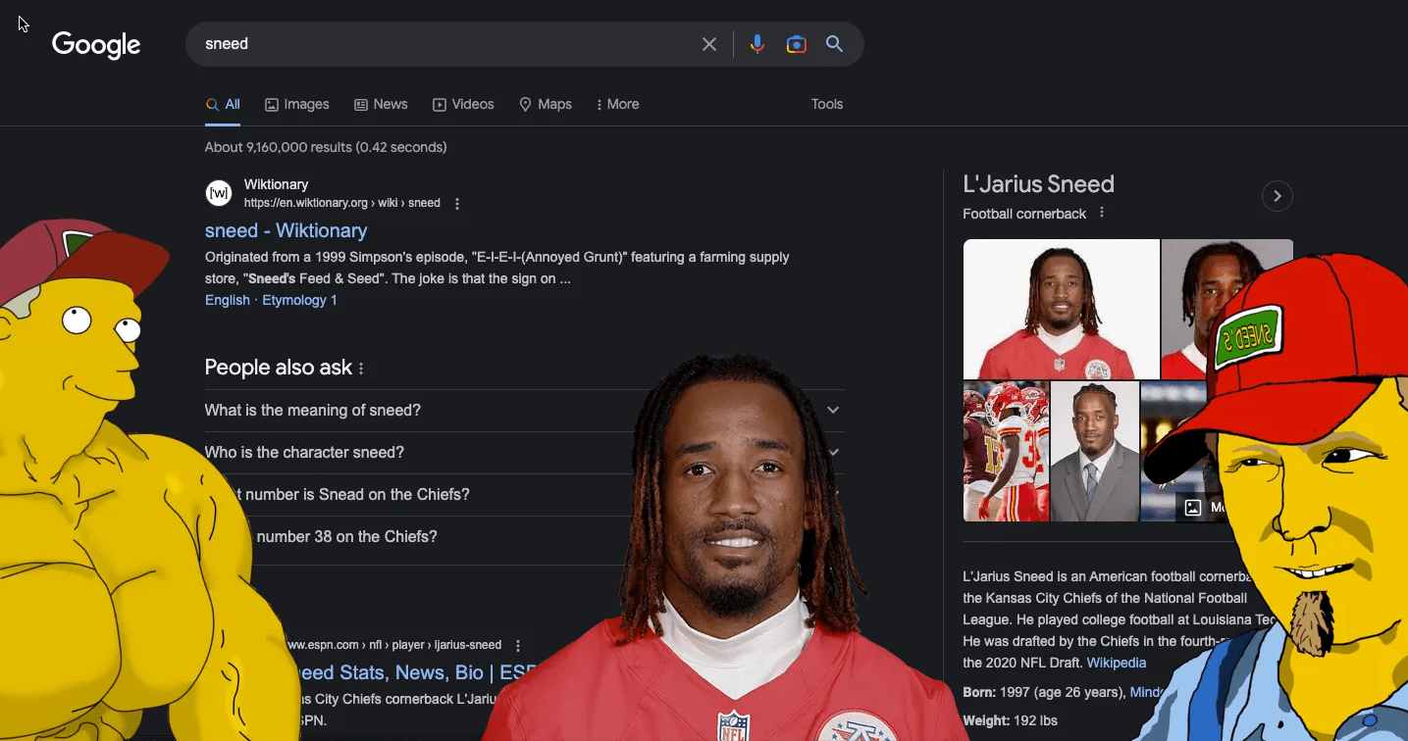1408x741 pixels.
Task: Open 'Football cornerback' three-dot panel menu
Action: click(x=1102, y=213)
